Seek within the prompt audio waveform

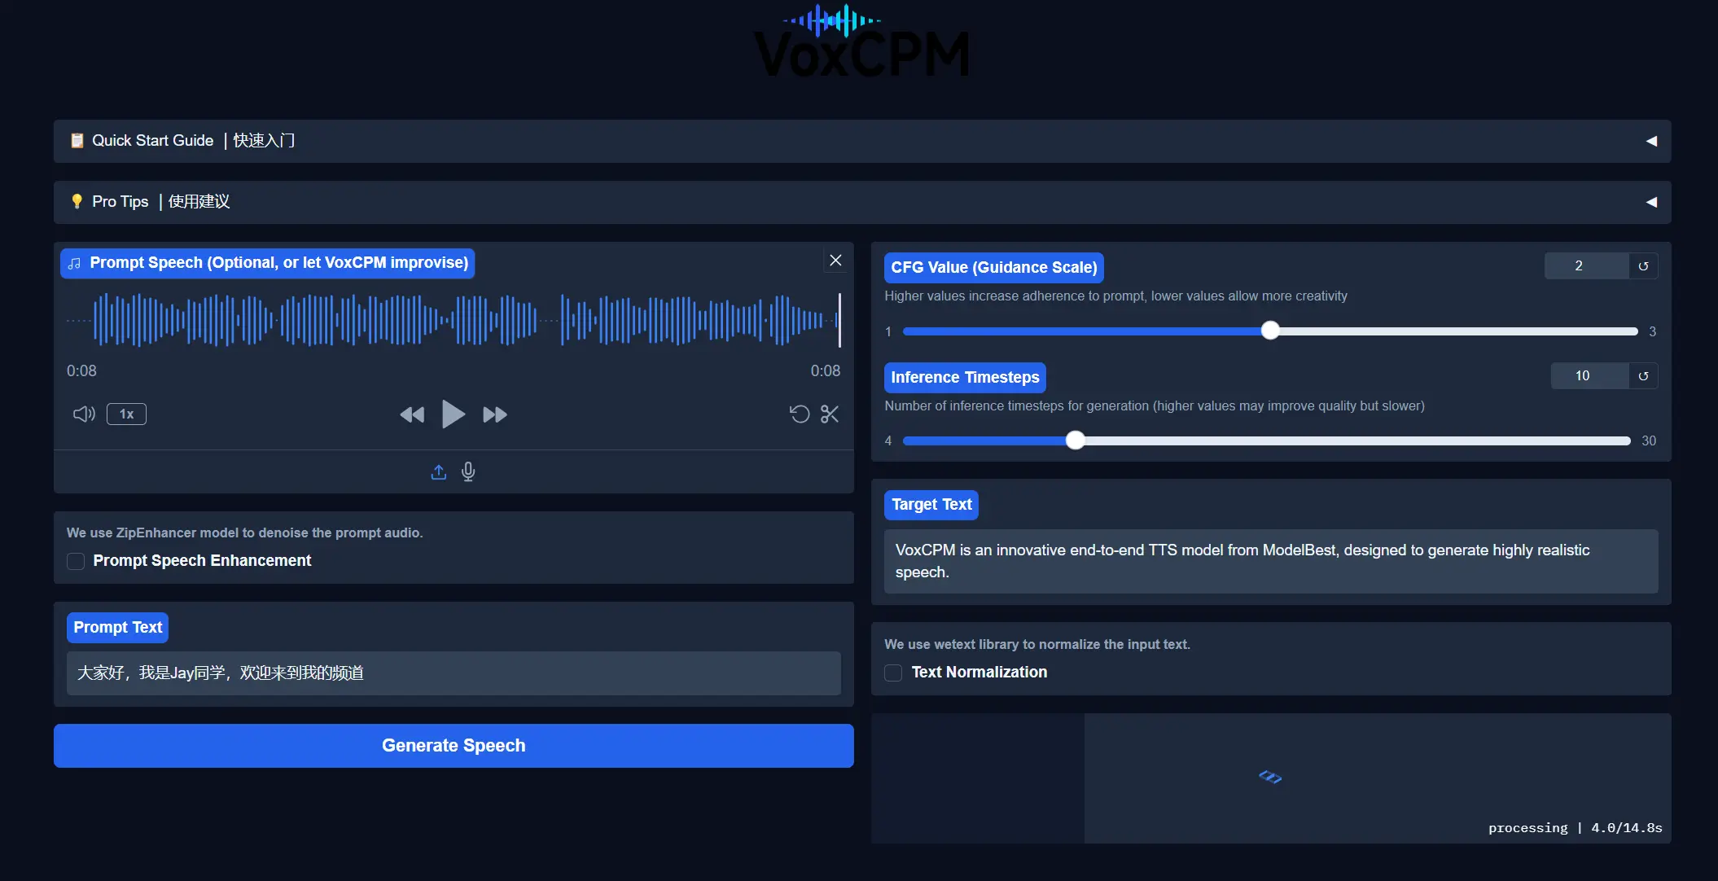click(454, 320)
